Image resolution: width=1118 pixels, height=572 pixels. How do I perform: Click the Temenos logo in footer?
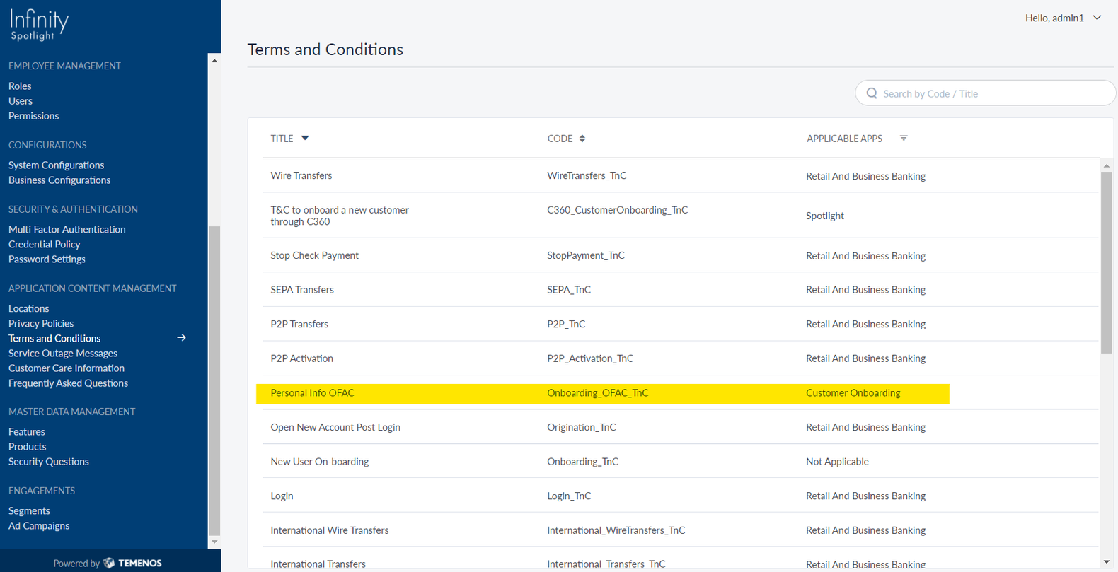tap(132, 563)
